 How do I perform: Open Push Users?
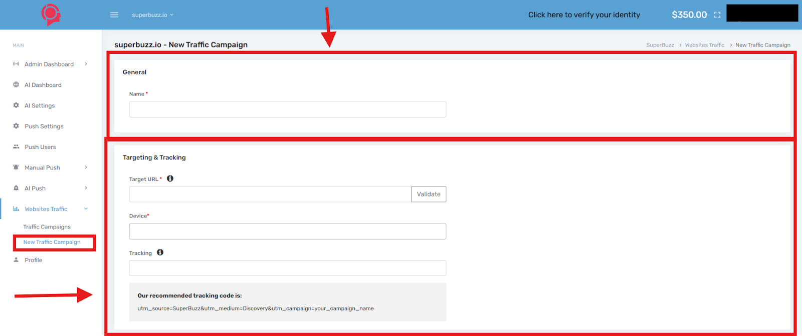40,147
